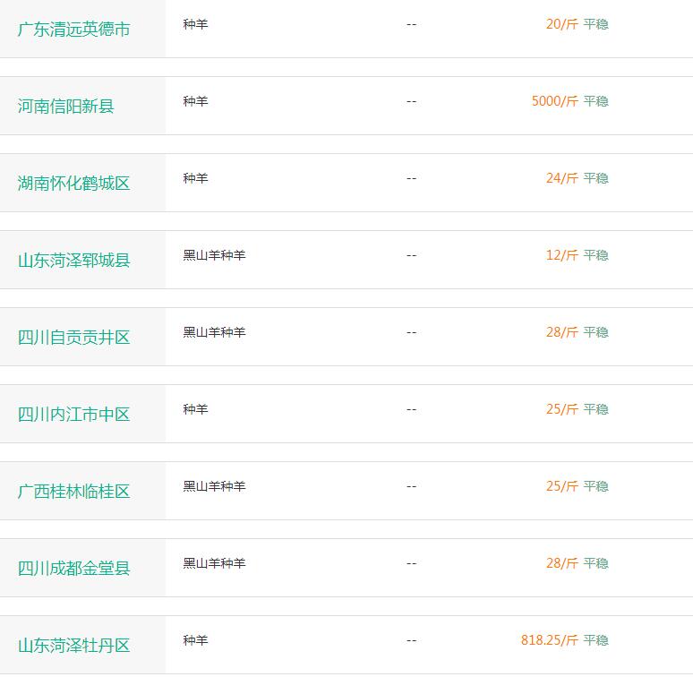Click 平稳 status in 金堂县 row
This screenshot has height=677, width=693.
coord(595,563)
